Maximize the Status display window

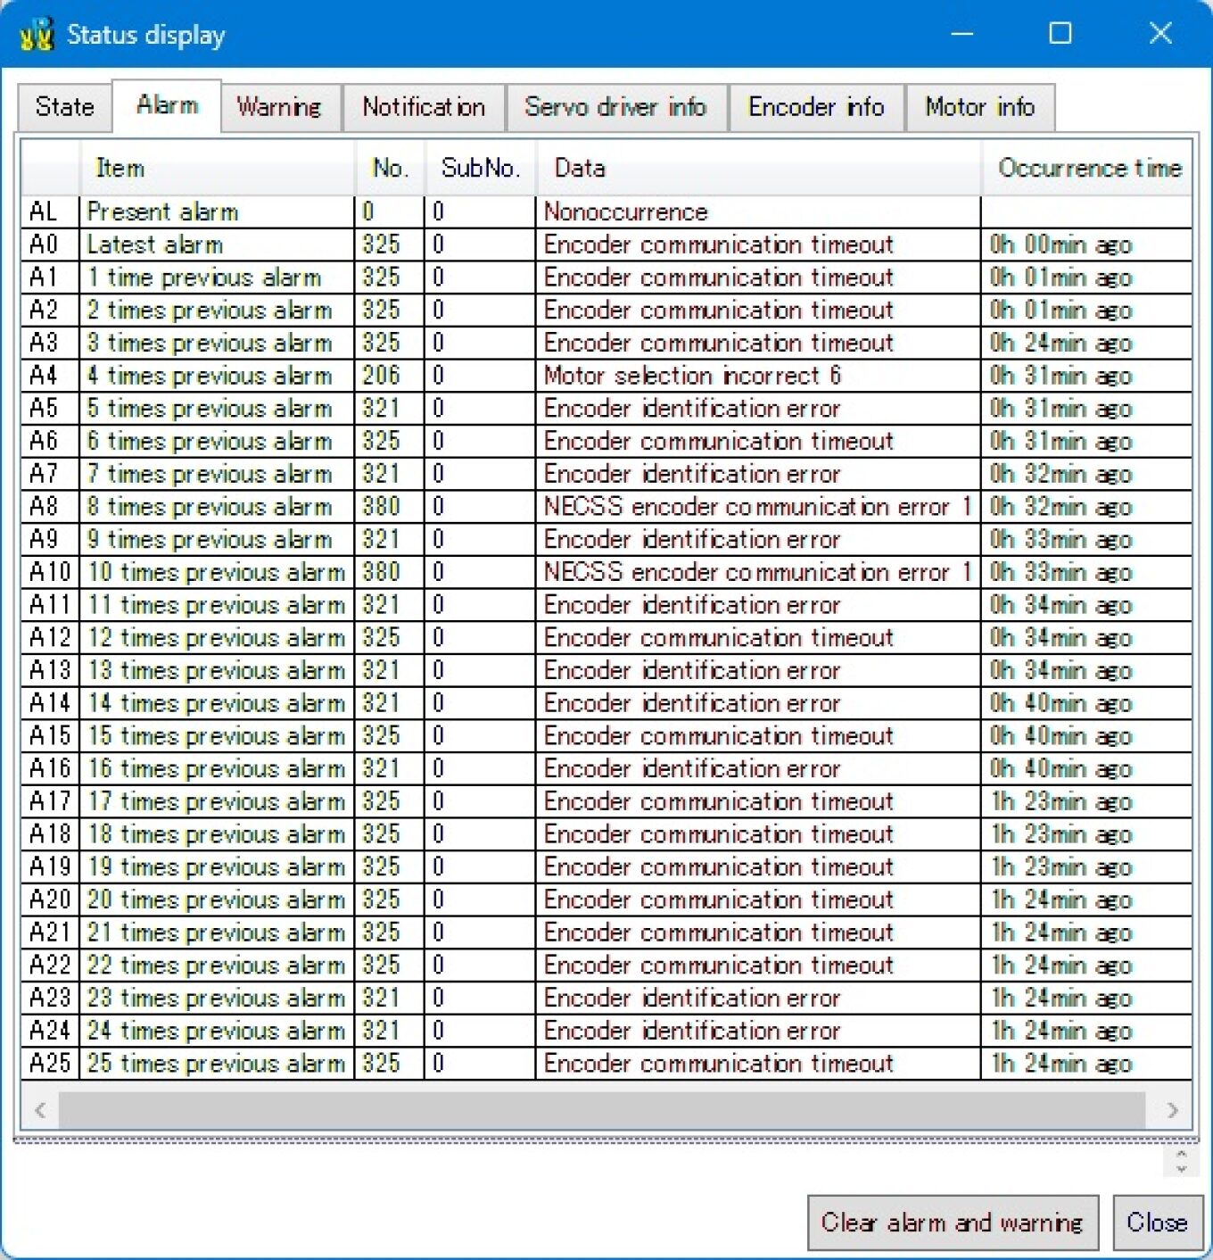(1060, 34)
